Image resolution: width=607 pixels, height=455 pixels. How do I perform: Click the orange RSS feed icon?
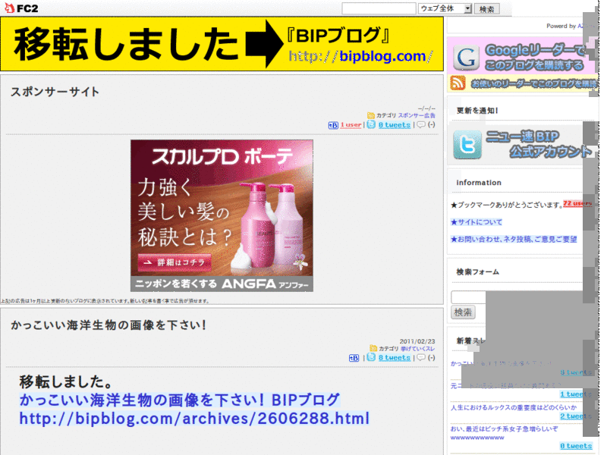pyautogui.click(x=458, y=83)
